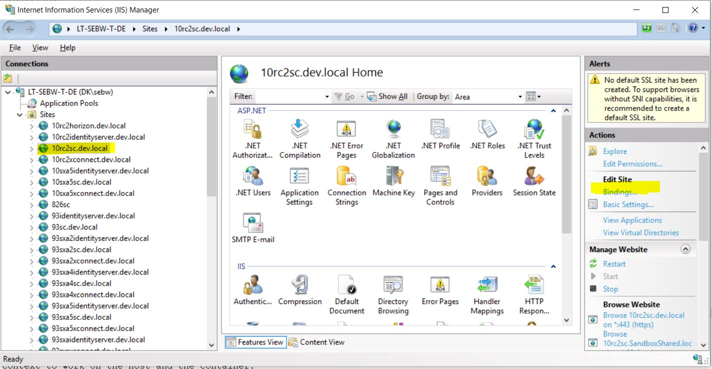This screenshot has height=369, width=712.
Task: Open the Machine Key feature
Action: click(393, 176)
